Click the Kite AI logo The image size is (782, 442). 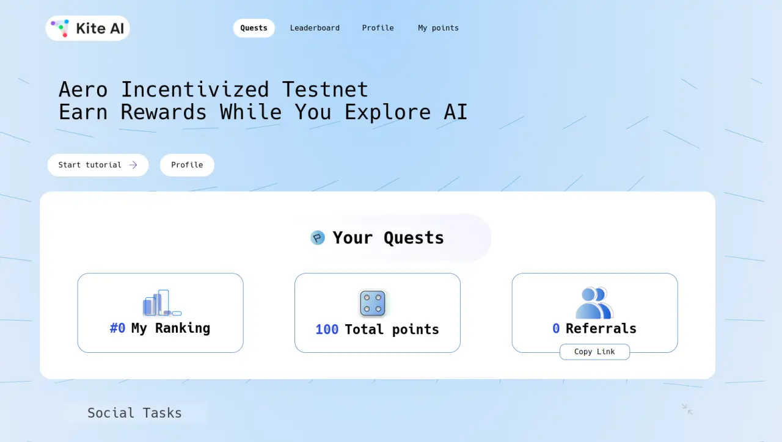[87, 28]
